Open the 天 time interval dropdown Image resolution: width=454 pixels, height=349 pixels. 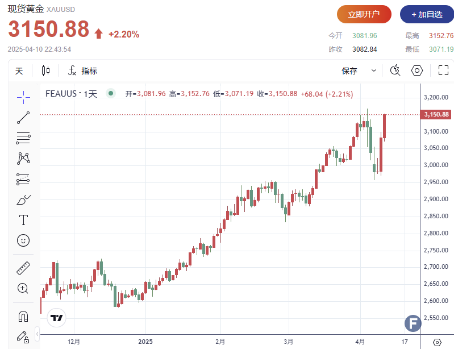pyautogui.click(x=19, y=71)
